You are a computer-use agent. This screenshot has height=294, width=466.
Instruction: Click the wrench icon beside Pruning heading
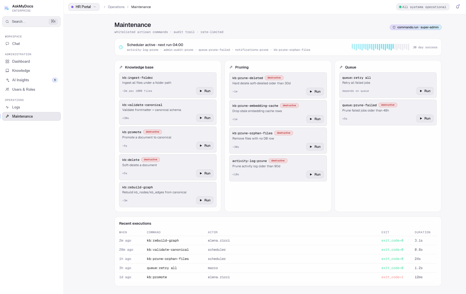231,67
